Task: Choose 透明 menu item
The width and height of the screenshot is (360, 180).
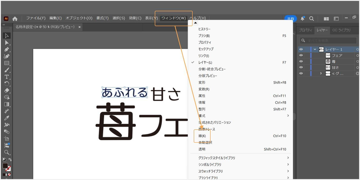Action: 240,149
